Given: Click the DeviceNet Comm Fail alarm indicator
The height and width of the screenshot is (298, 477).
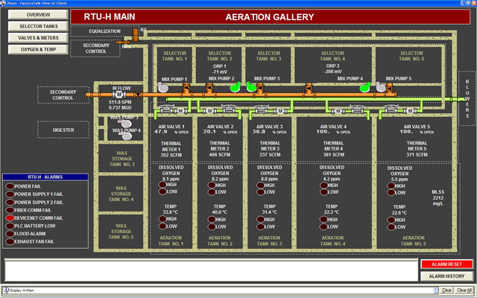Looking at the screenshot, I should tap(9, 218).
